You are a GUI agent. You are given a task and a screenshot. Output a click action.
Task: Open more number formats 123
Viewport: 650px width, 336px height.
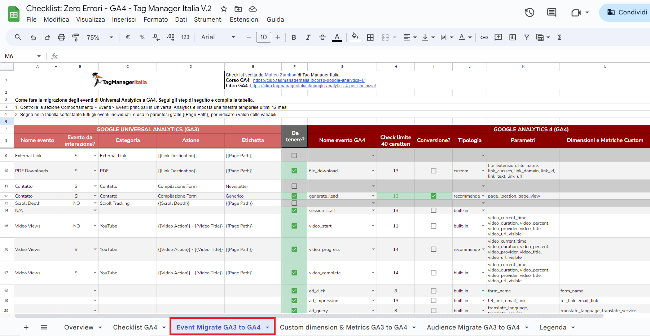[185, 37]
